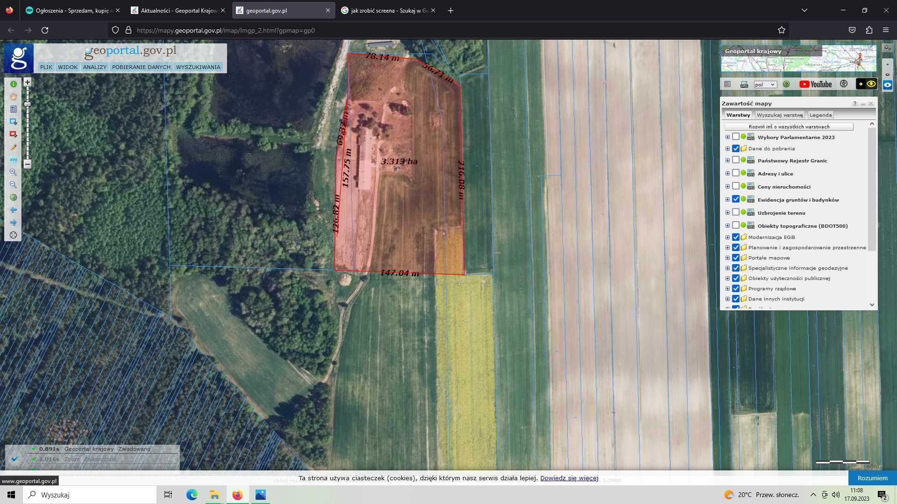Click the plus button on zoom slider
This screenshot has width=897, height=504.
[28, 82]
